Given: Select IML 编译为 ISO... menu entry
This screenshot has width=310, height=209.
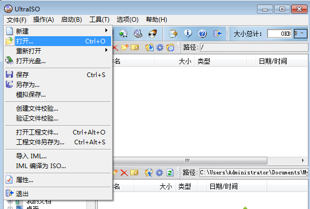Looking at the screenshot, I should [x=58, y=166].
